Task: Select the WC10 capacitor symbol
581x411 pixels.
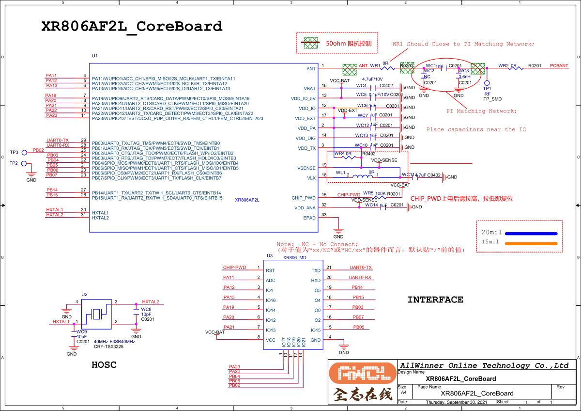Action: (373, 147)
